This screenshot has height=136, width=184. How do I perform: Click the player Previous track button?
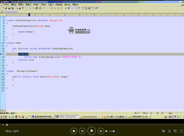pos(82,131)
